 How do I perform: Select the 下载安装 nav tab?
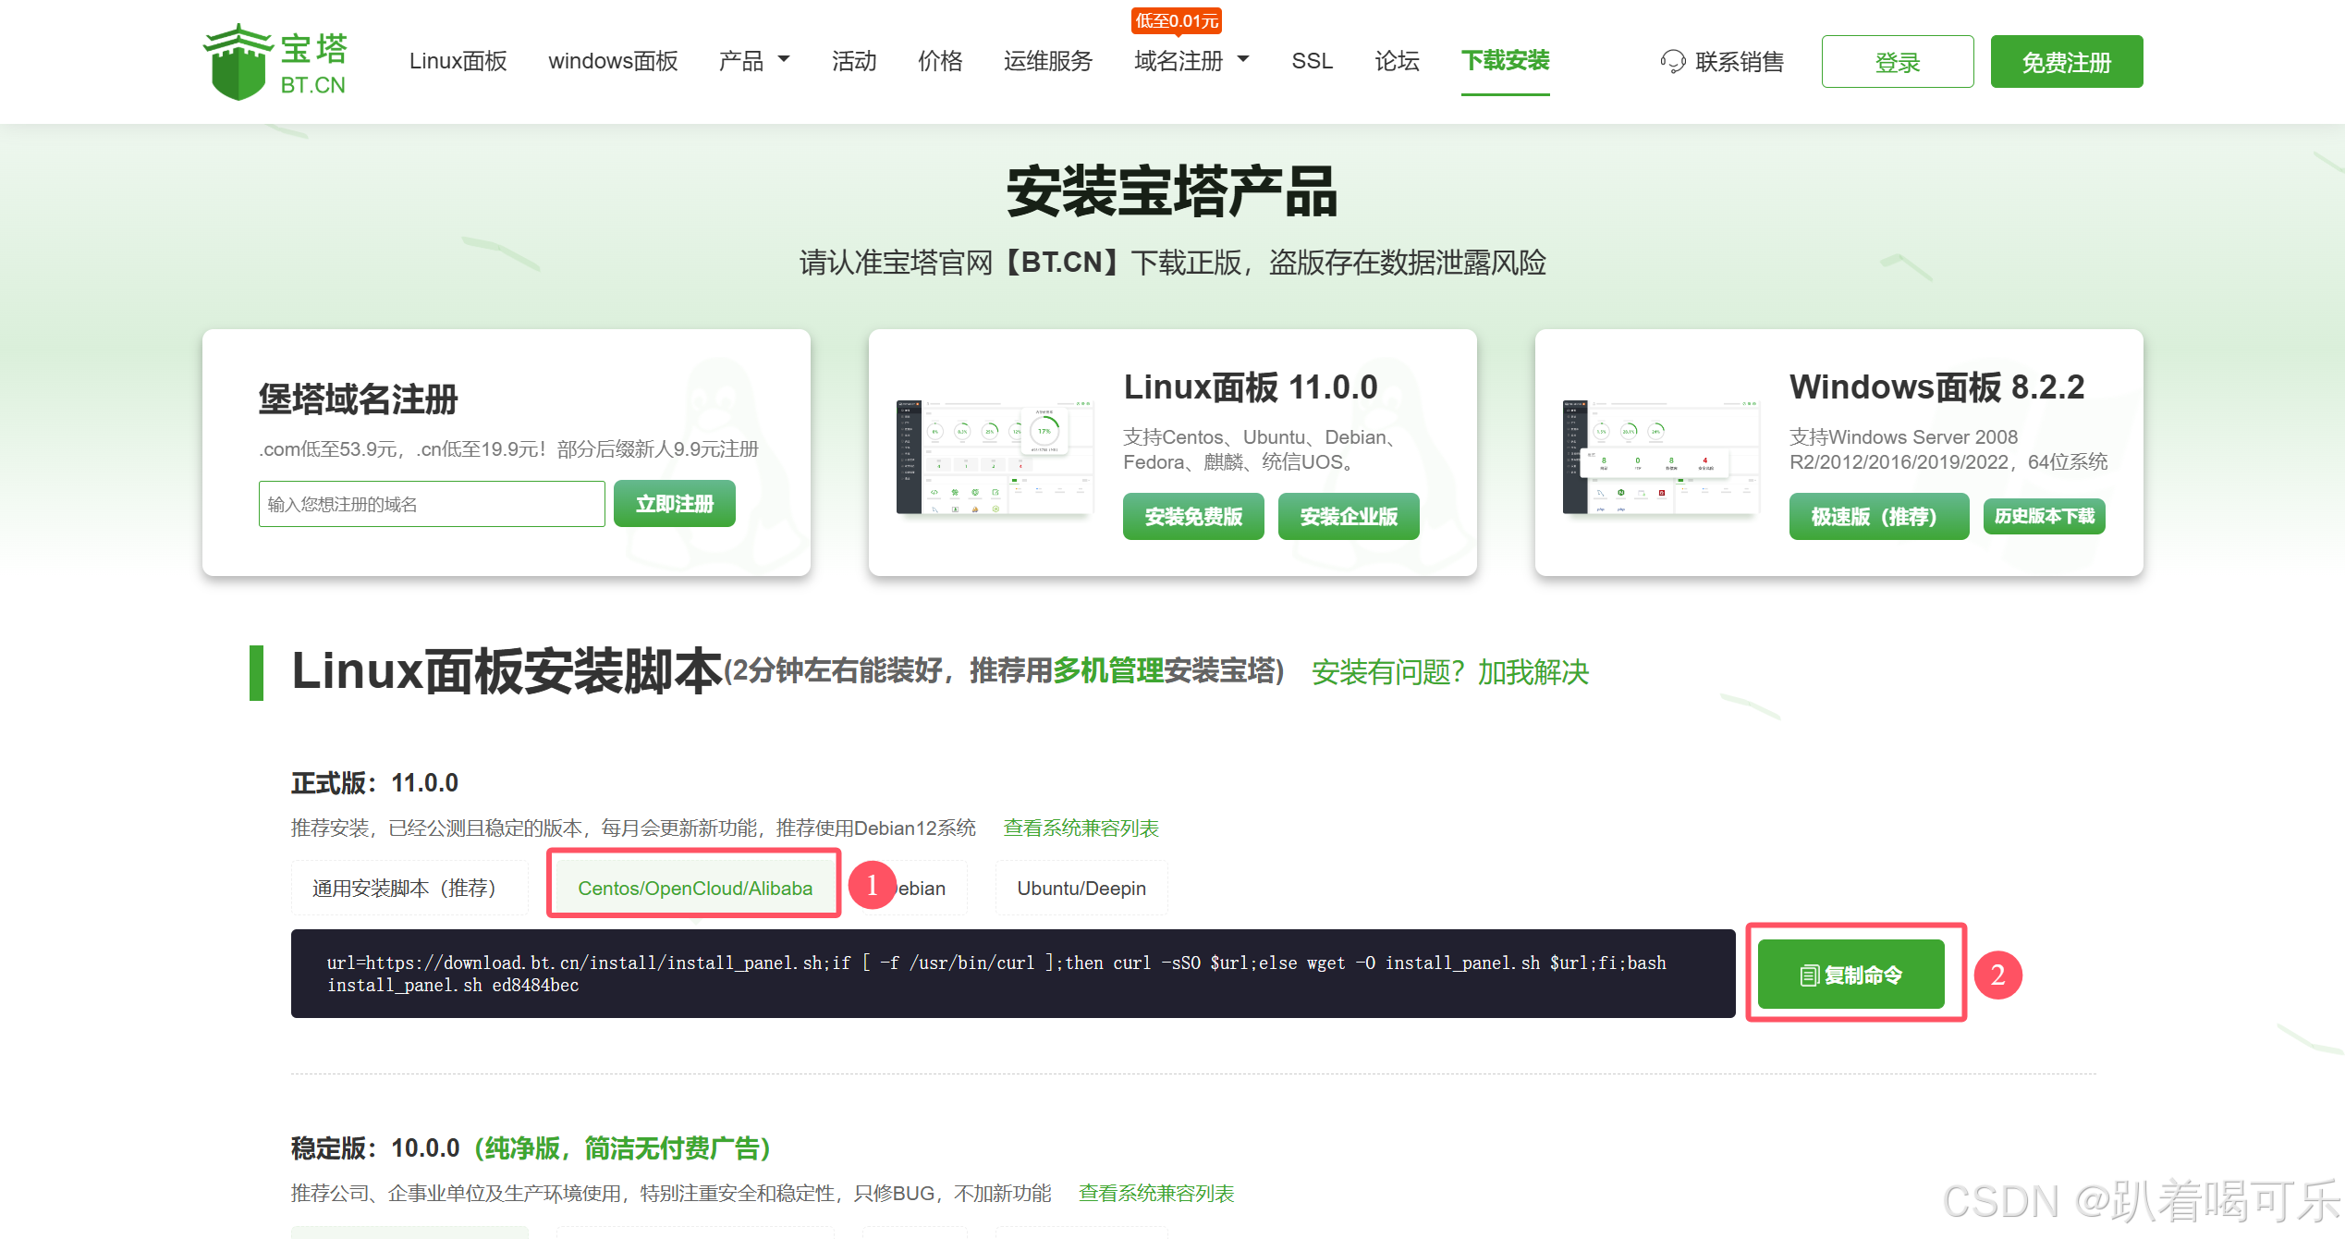coord(1505,61)
